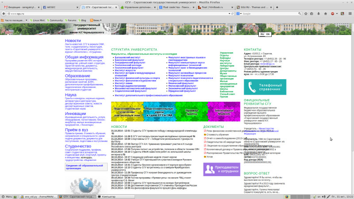Open the blue puzzle preparatory courses banner
The image size is (354, 199).
pos(159,112)
